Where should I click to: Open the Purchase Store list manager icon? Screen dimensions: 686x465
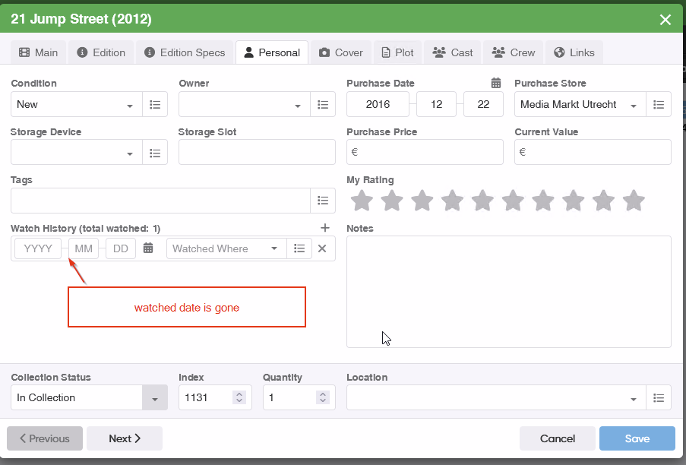point(659,105)
